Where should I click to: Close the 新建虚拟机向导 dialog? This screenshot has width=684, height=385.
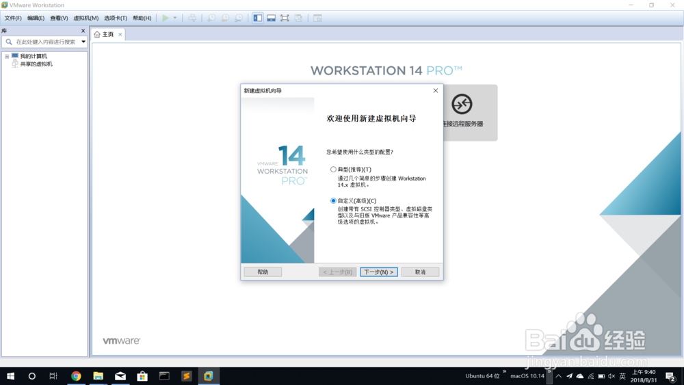click(x=435, y=91)
